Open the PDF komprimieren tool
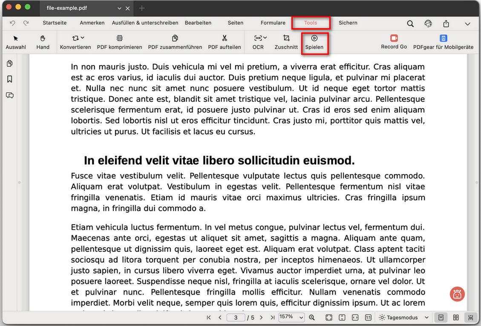This screenshot has width=481, height=326. [119, 42]
